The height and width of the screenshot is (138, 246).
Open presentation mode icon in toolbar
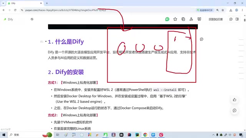click(x=199, y=19)
